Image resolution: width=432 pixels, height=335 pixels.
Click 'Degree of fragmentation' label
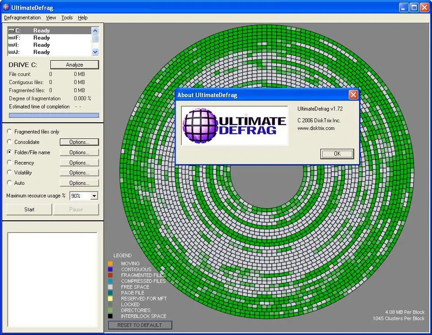35,98
